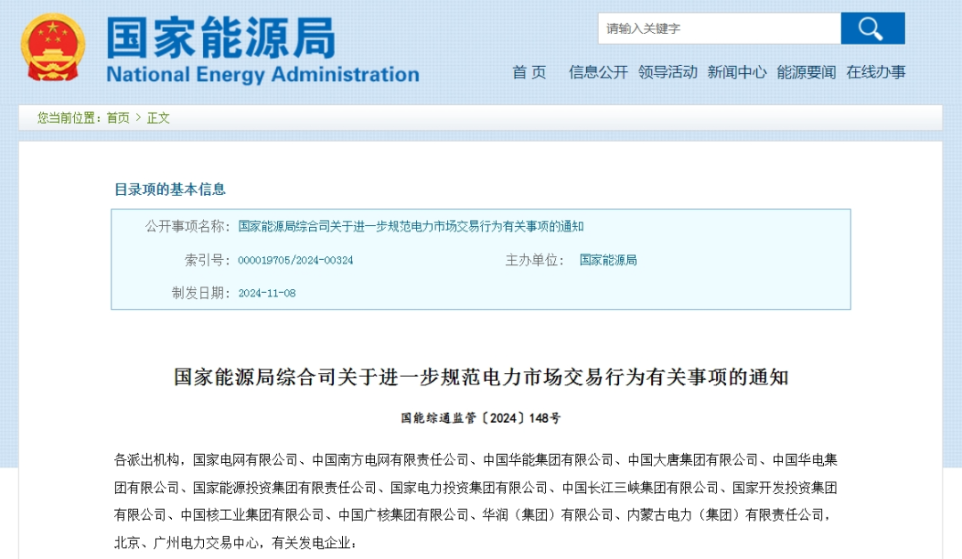
Task: Click the 首页 link in the breadcrumb
Action: 118,117
